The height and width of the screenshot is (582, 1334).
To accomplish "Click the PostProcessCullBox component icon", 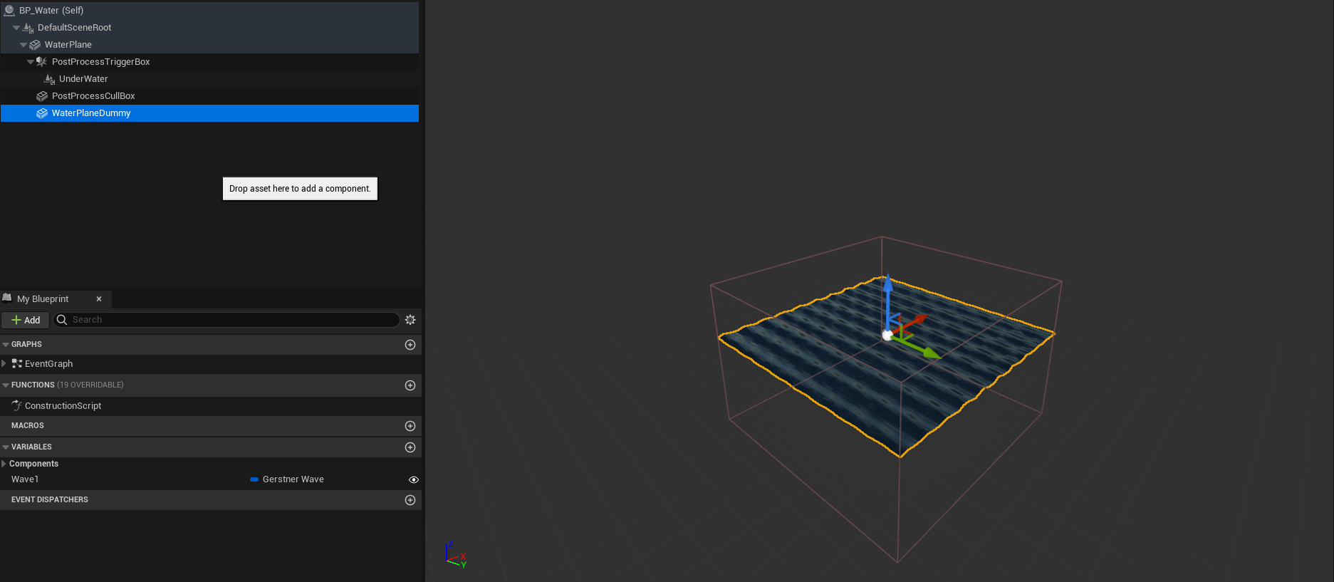I will pyautogui.click(x=42, y=96).
